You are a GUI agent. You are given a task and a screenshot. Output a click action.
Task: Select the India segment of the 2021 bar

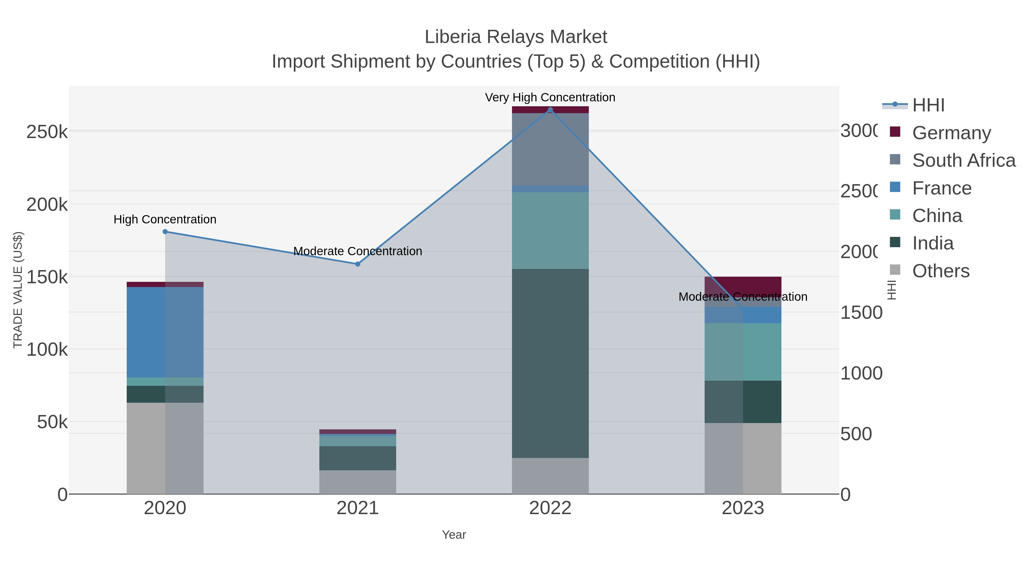358,458
